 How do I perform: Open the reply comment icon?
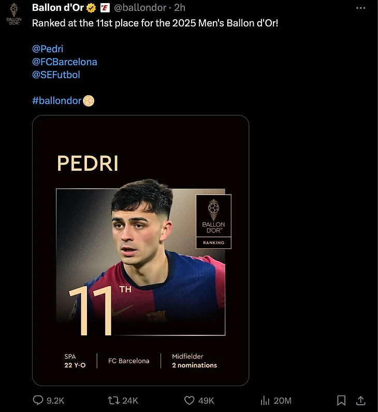tap(38, 400)
